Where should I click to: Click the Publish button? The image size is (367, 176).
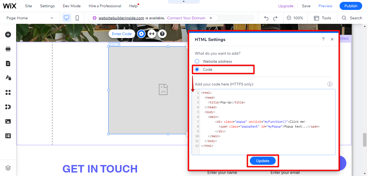351,6
